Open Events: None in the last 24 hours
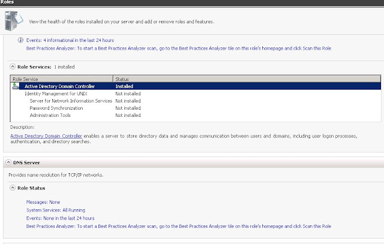Image resolution: width=384 pixels, height=244 pixels. (60, 218)
